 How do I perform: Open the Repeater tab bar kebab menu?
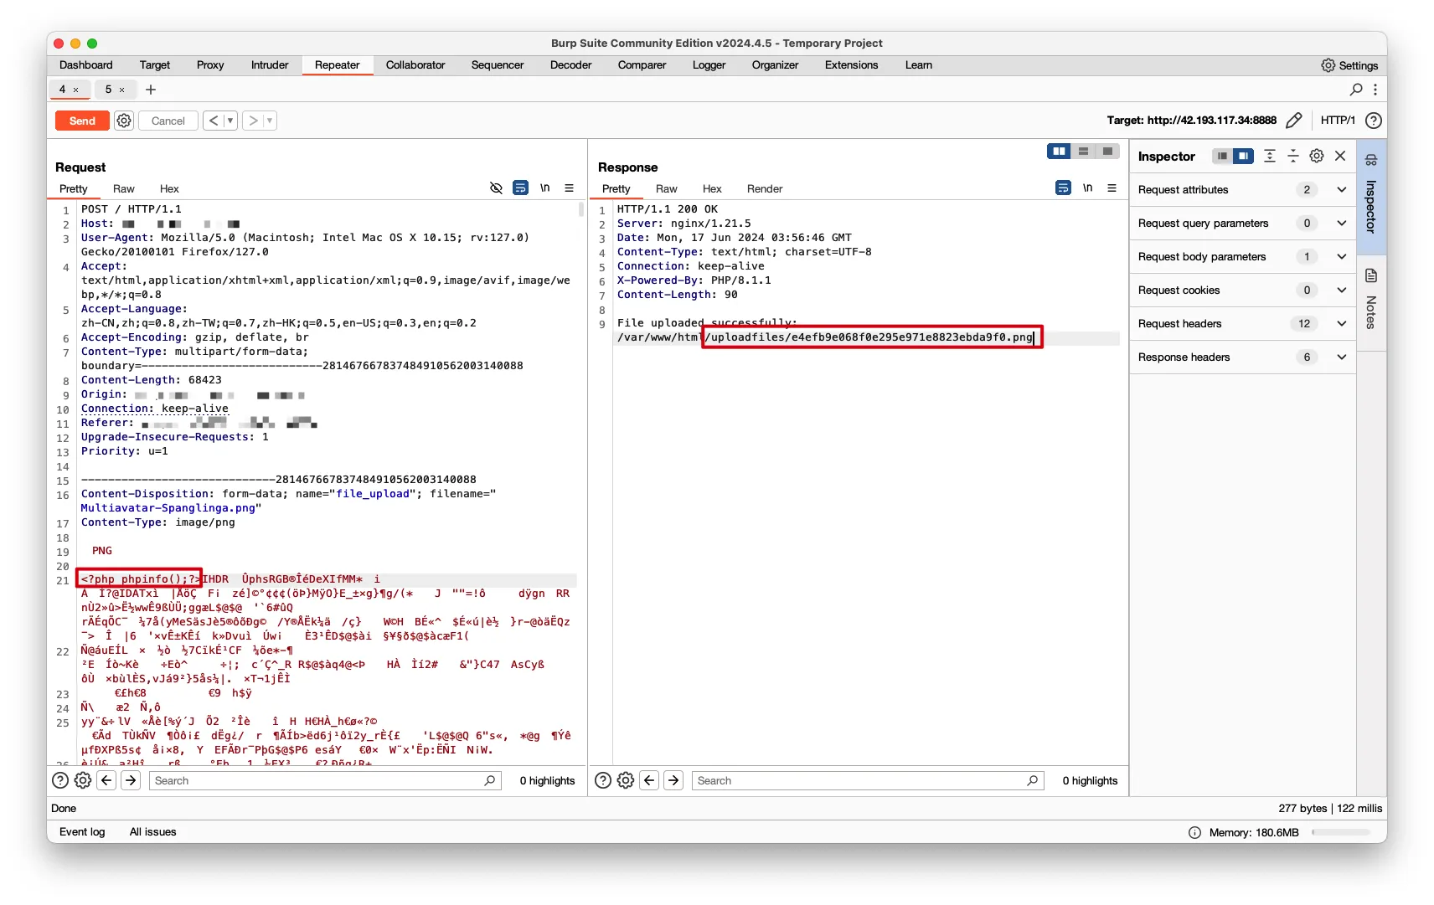point(1375,89)
